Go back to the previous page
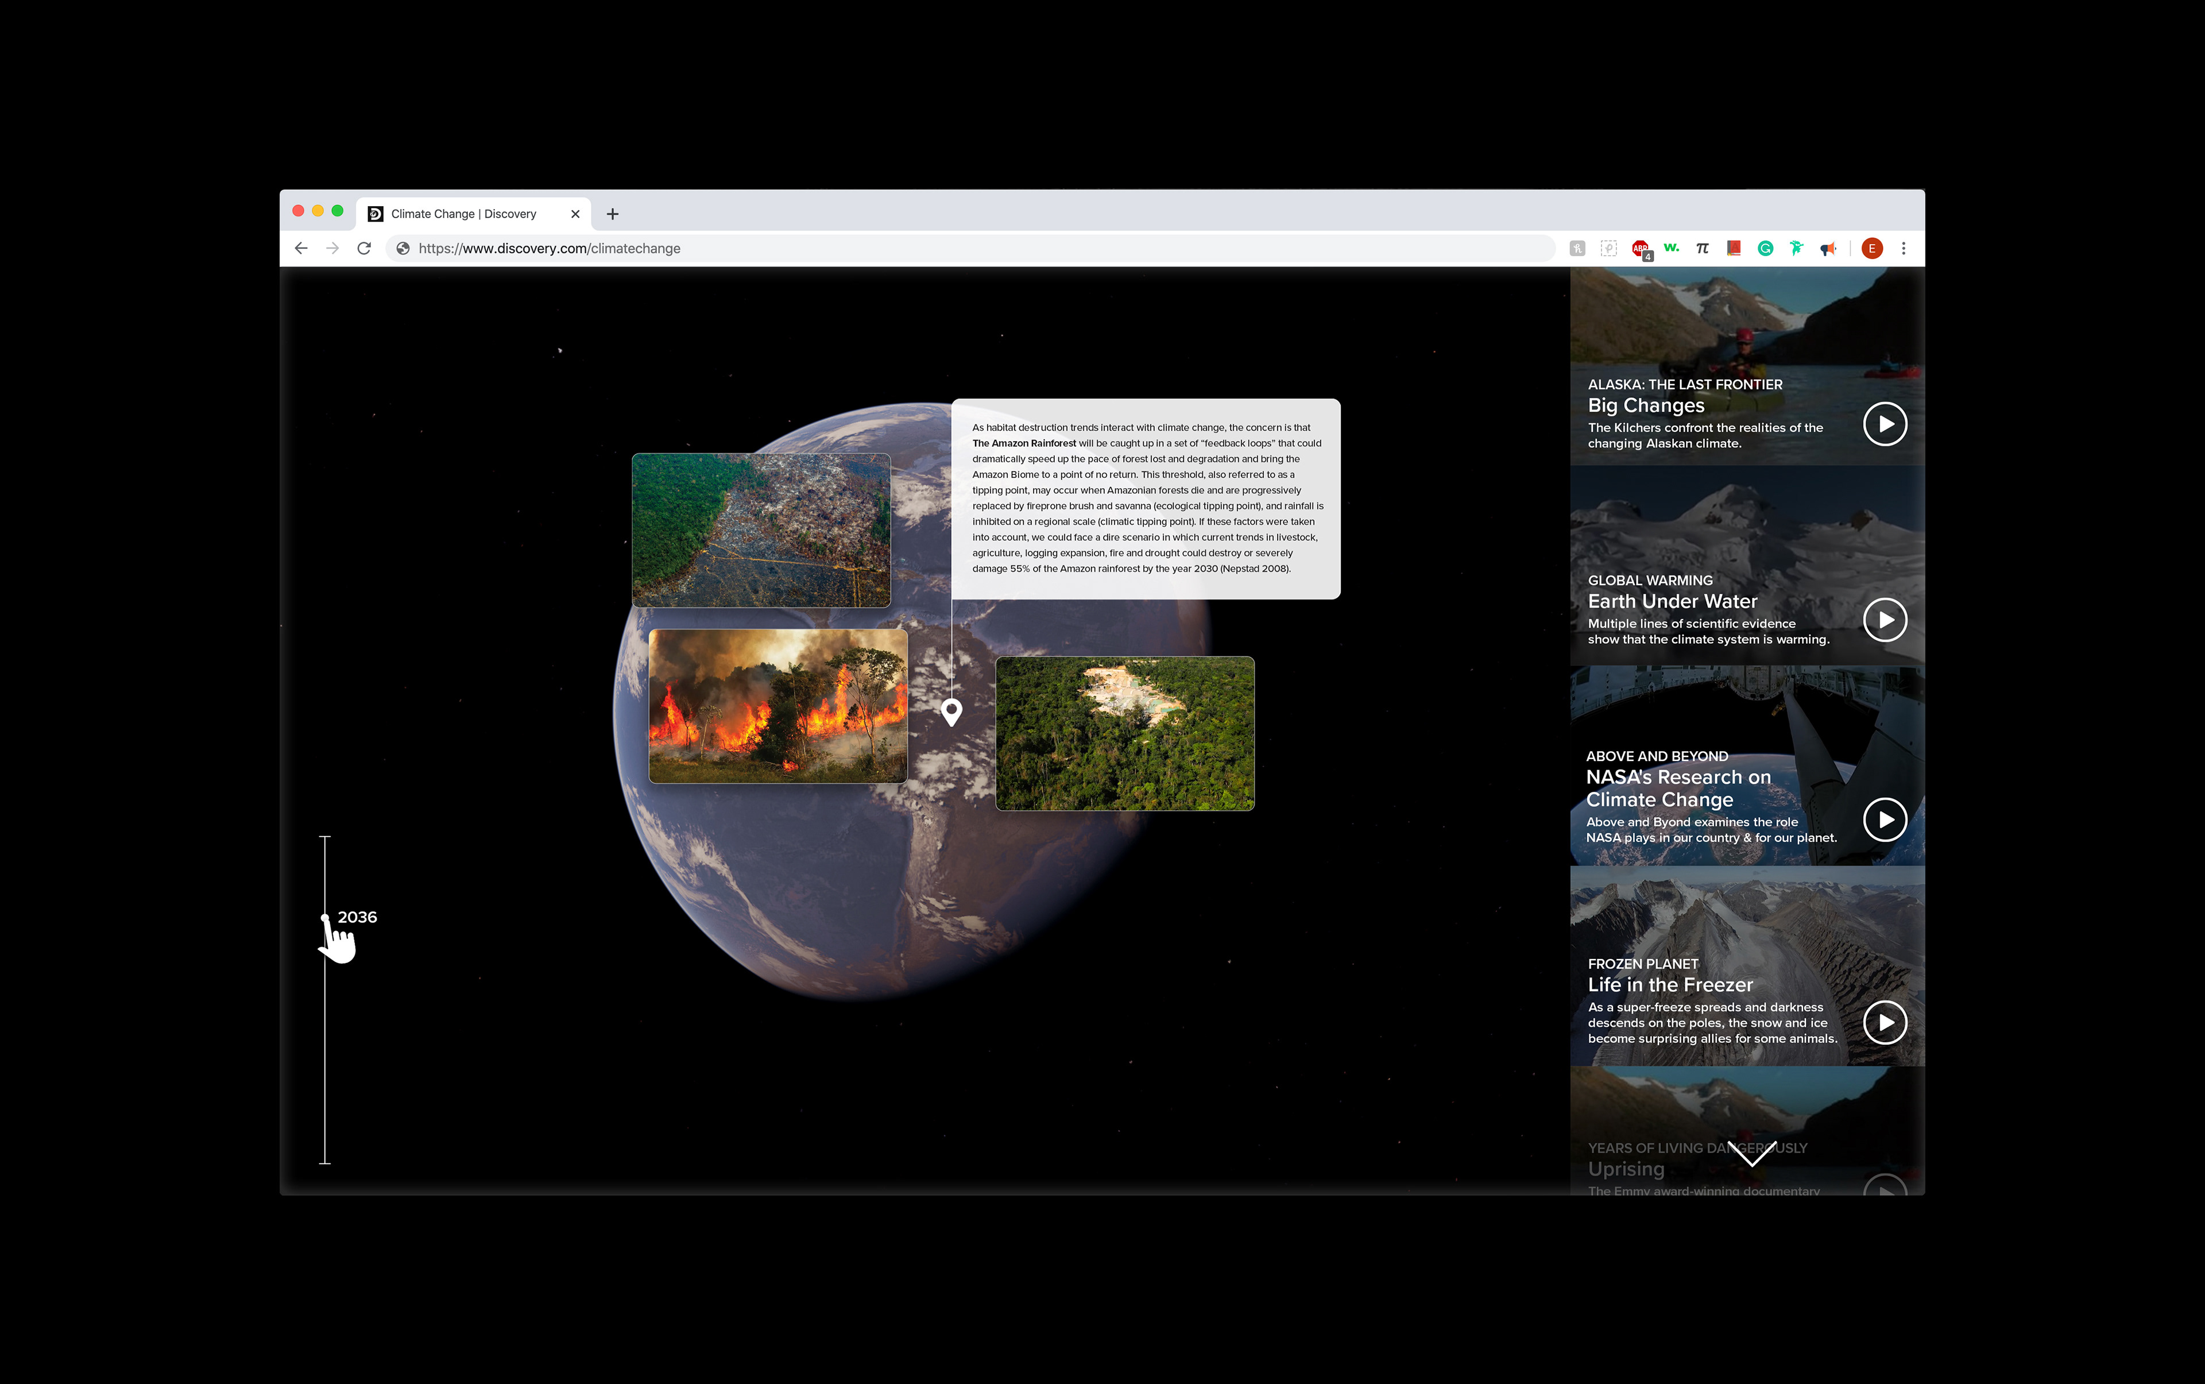The width and height of the screenshot is (2205, 1384). click(301, 248)
